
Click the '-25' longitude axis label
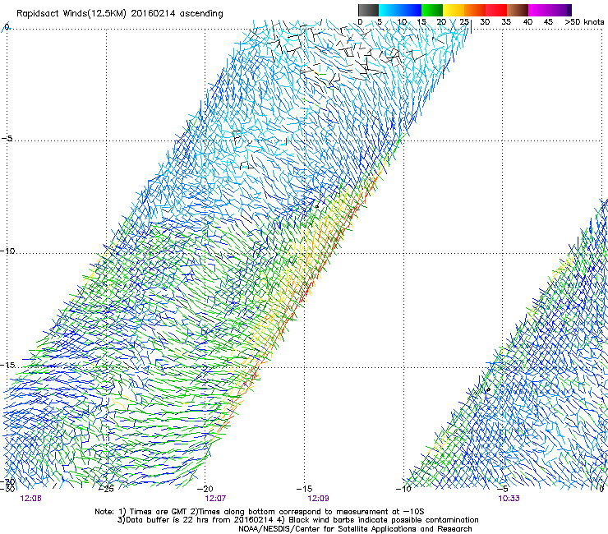click(x=106, y=489)
